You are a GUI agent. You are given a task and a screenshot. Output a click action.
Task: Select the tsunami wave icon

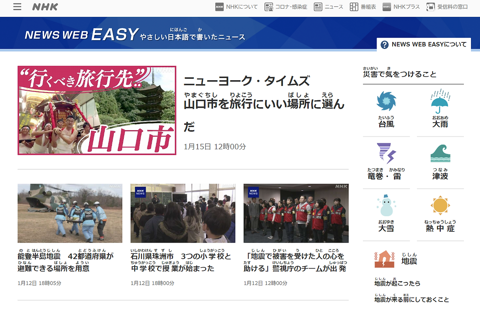pyautogui.click(x=440, y=153)
